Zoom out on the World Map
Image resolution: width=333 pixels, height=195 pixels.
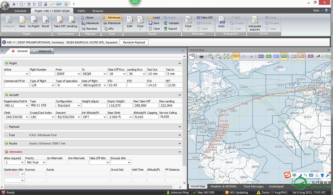click(x=218, y=56)
